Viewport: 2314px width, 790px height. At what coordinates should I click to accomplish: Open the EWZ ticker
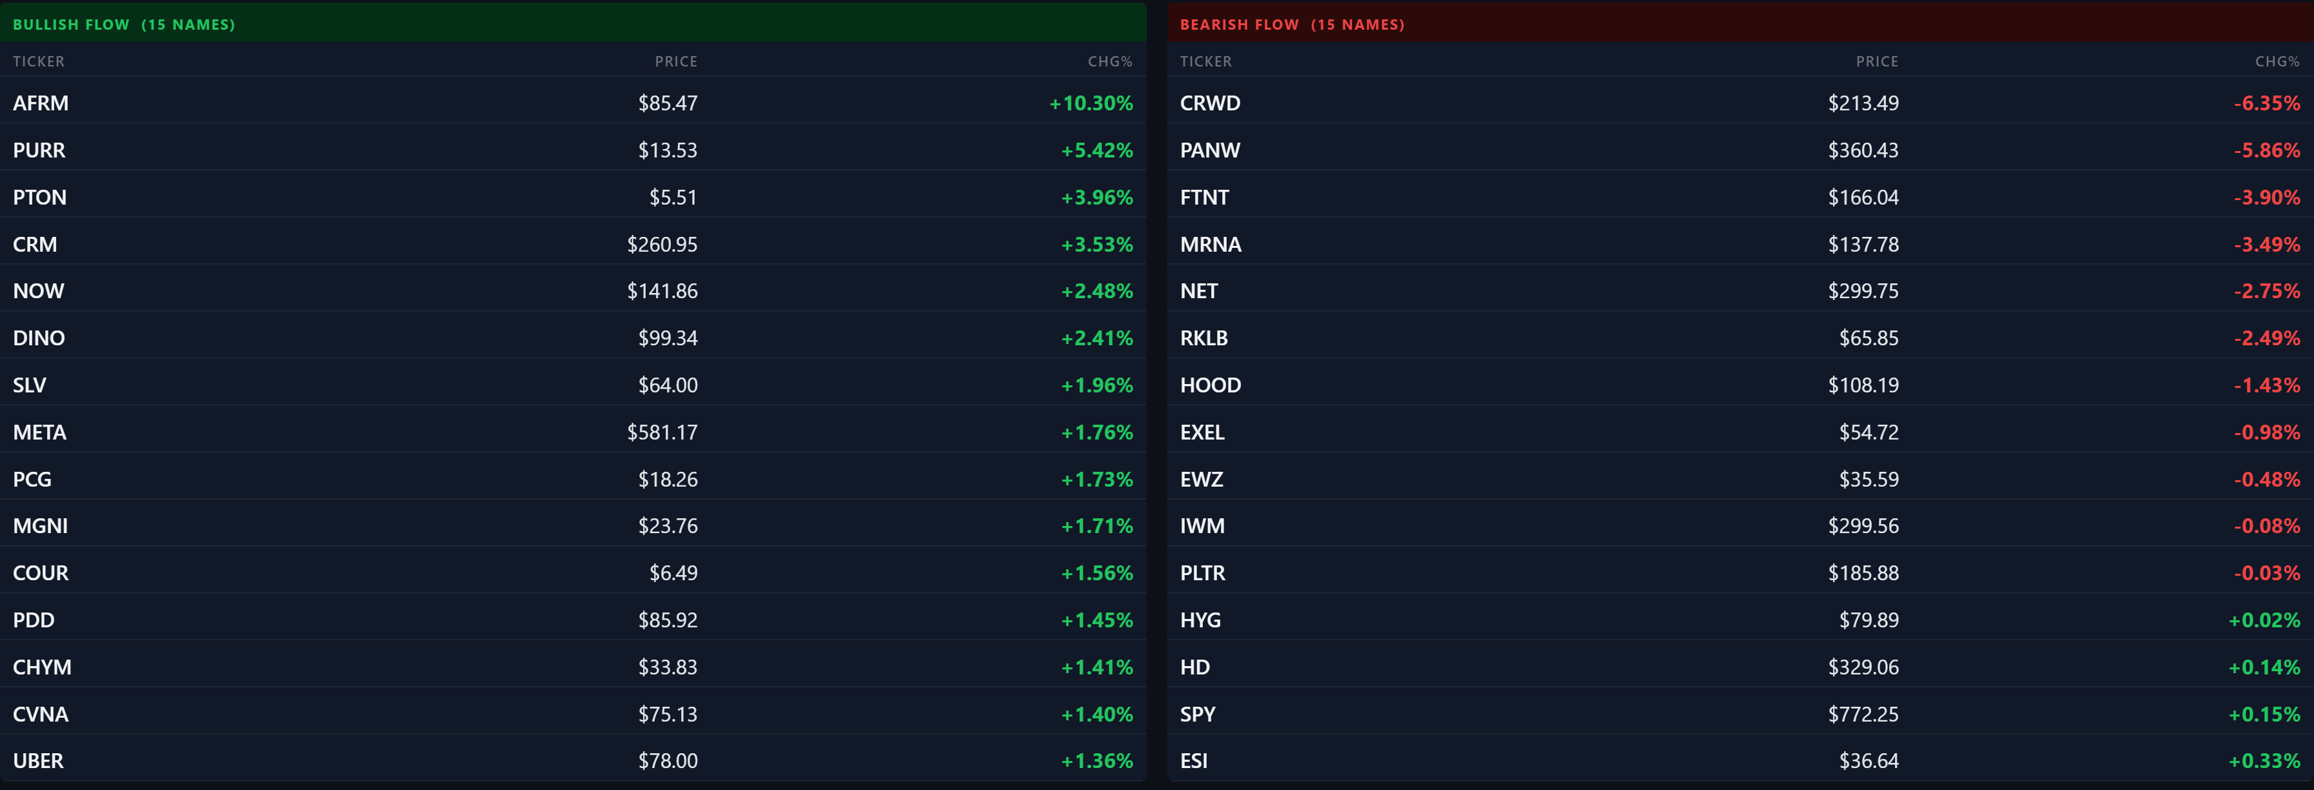click(1202, 480)
